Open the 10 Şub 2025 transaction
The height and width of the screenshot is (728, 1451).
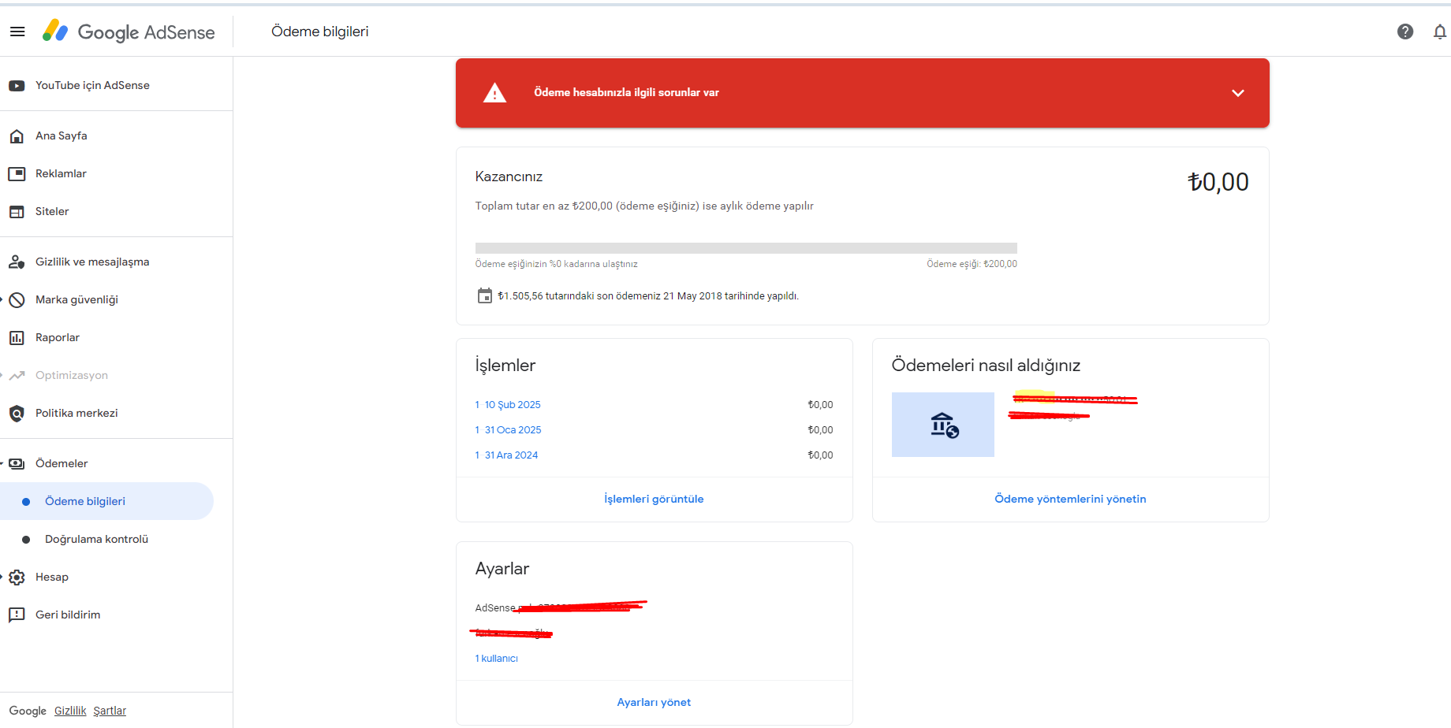[x=508, y=404]
